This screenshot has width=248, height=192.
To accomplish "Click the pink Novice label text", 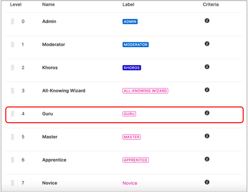I will pyautogui.click(x=130, y=183).
